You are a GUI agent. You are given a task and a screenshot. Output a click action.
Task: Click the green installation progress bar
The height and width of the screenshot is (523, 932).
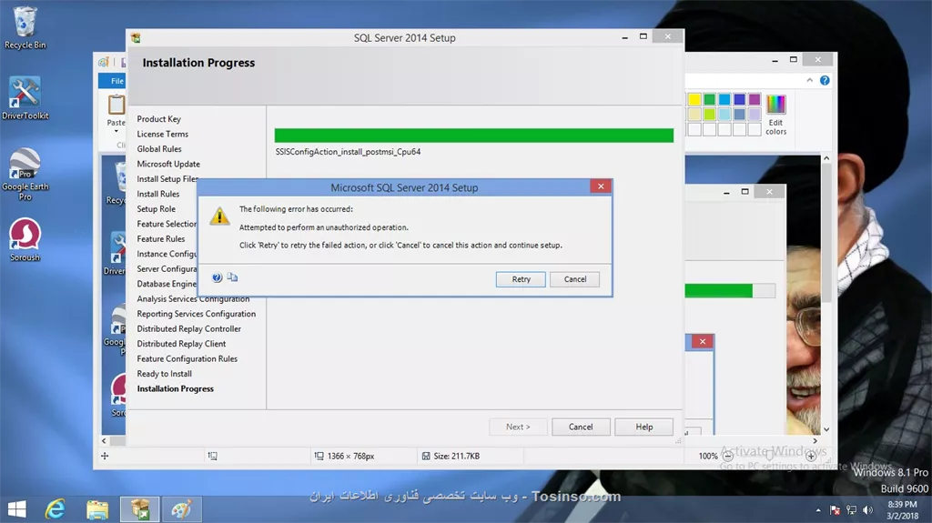(473, 136)
